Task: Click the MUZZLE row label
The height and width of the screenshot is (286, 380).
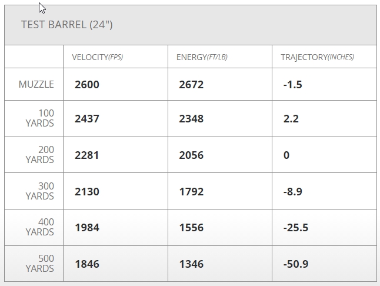Action: 36,84
